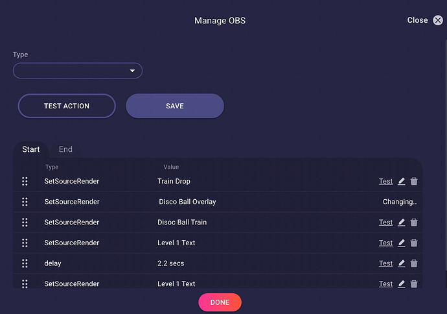Open the Type dropdown
Viewport: 447px width, 314px height.
pyautogui.click(x=78, y=71)
